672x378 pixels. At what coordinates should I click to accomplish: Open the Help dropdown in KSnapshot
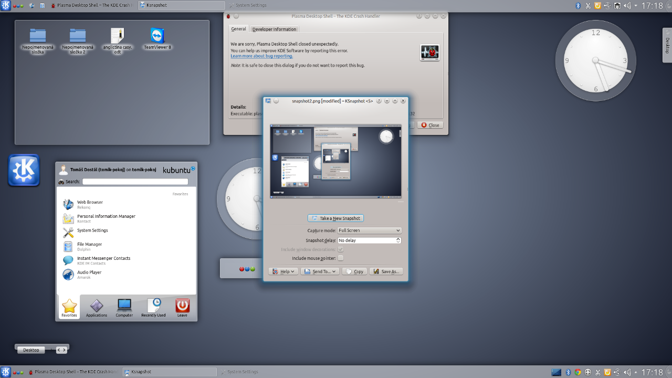[283, 271]
